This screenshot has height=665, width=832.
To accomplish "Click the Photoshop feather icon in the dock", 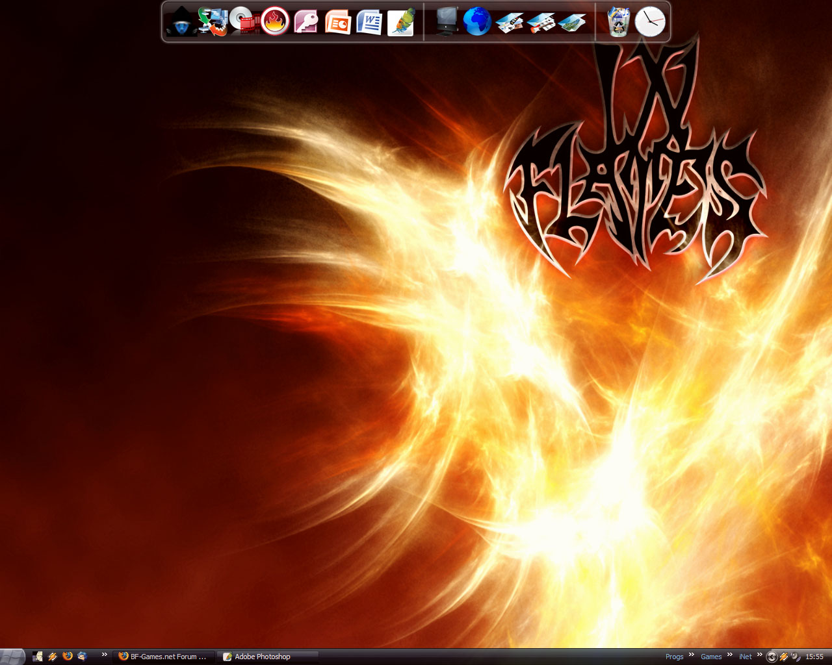I will click(401, 22).
